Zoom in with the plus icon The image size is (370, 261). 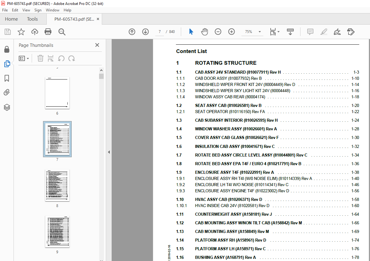point(232,32)
